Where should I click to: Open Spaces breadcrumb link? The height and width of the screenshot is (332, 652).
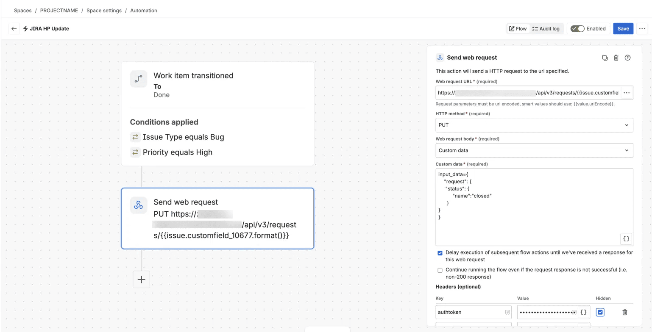click(23, 11)
